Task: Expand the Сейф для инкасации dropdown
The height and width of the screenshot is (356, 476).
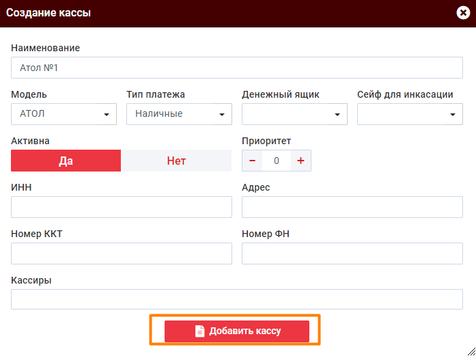Action: (x=410, y=114)
